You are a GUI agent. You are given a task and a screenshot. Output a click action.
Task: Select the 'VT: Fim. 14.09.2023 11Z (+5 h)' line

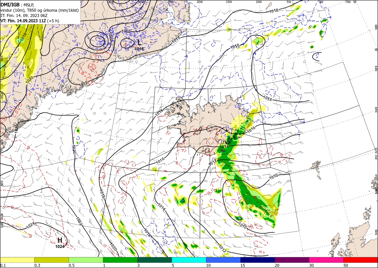point(29,21)
